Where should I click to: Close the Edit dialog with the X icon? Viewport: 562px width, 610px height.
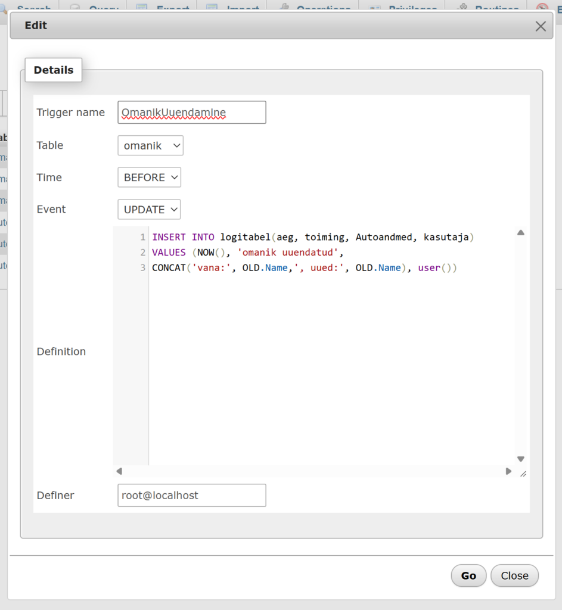pos(541,26)
